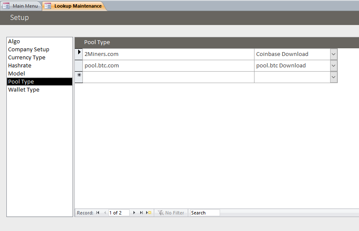Choose Wallet Type in the list
This screenshot has height=231, width=359.
tap(40, 89)
